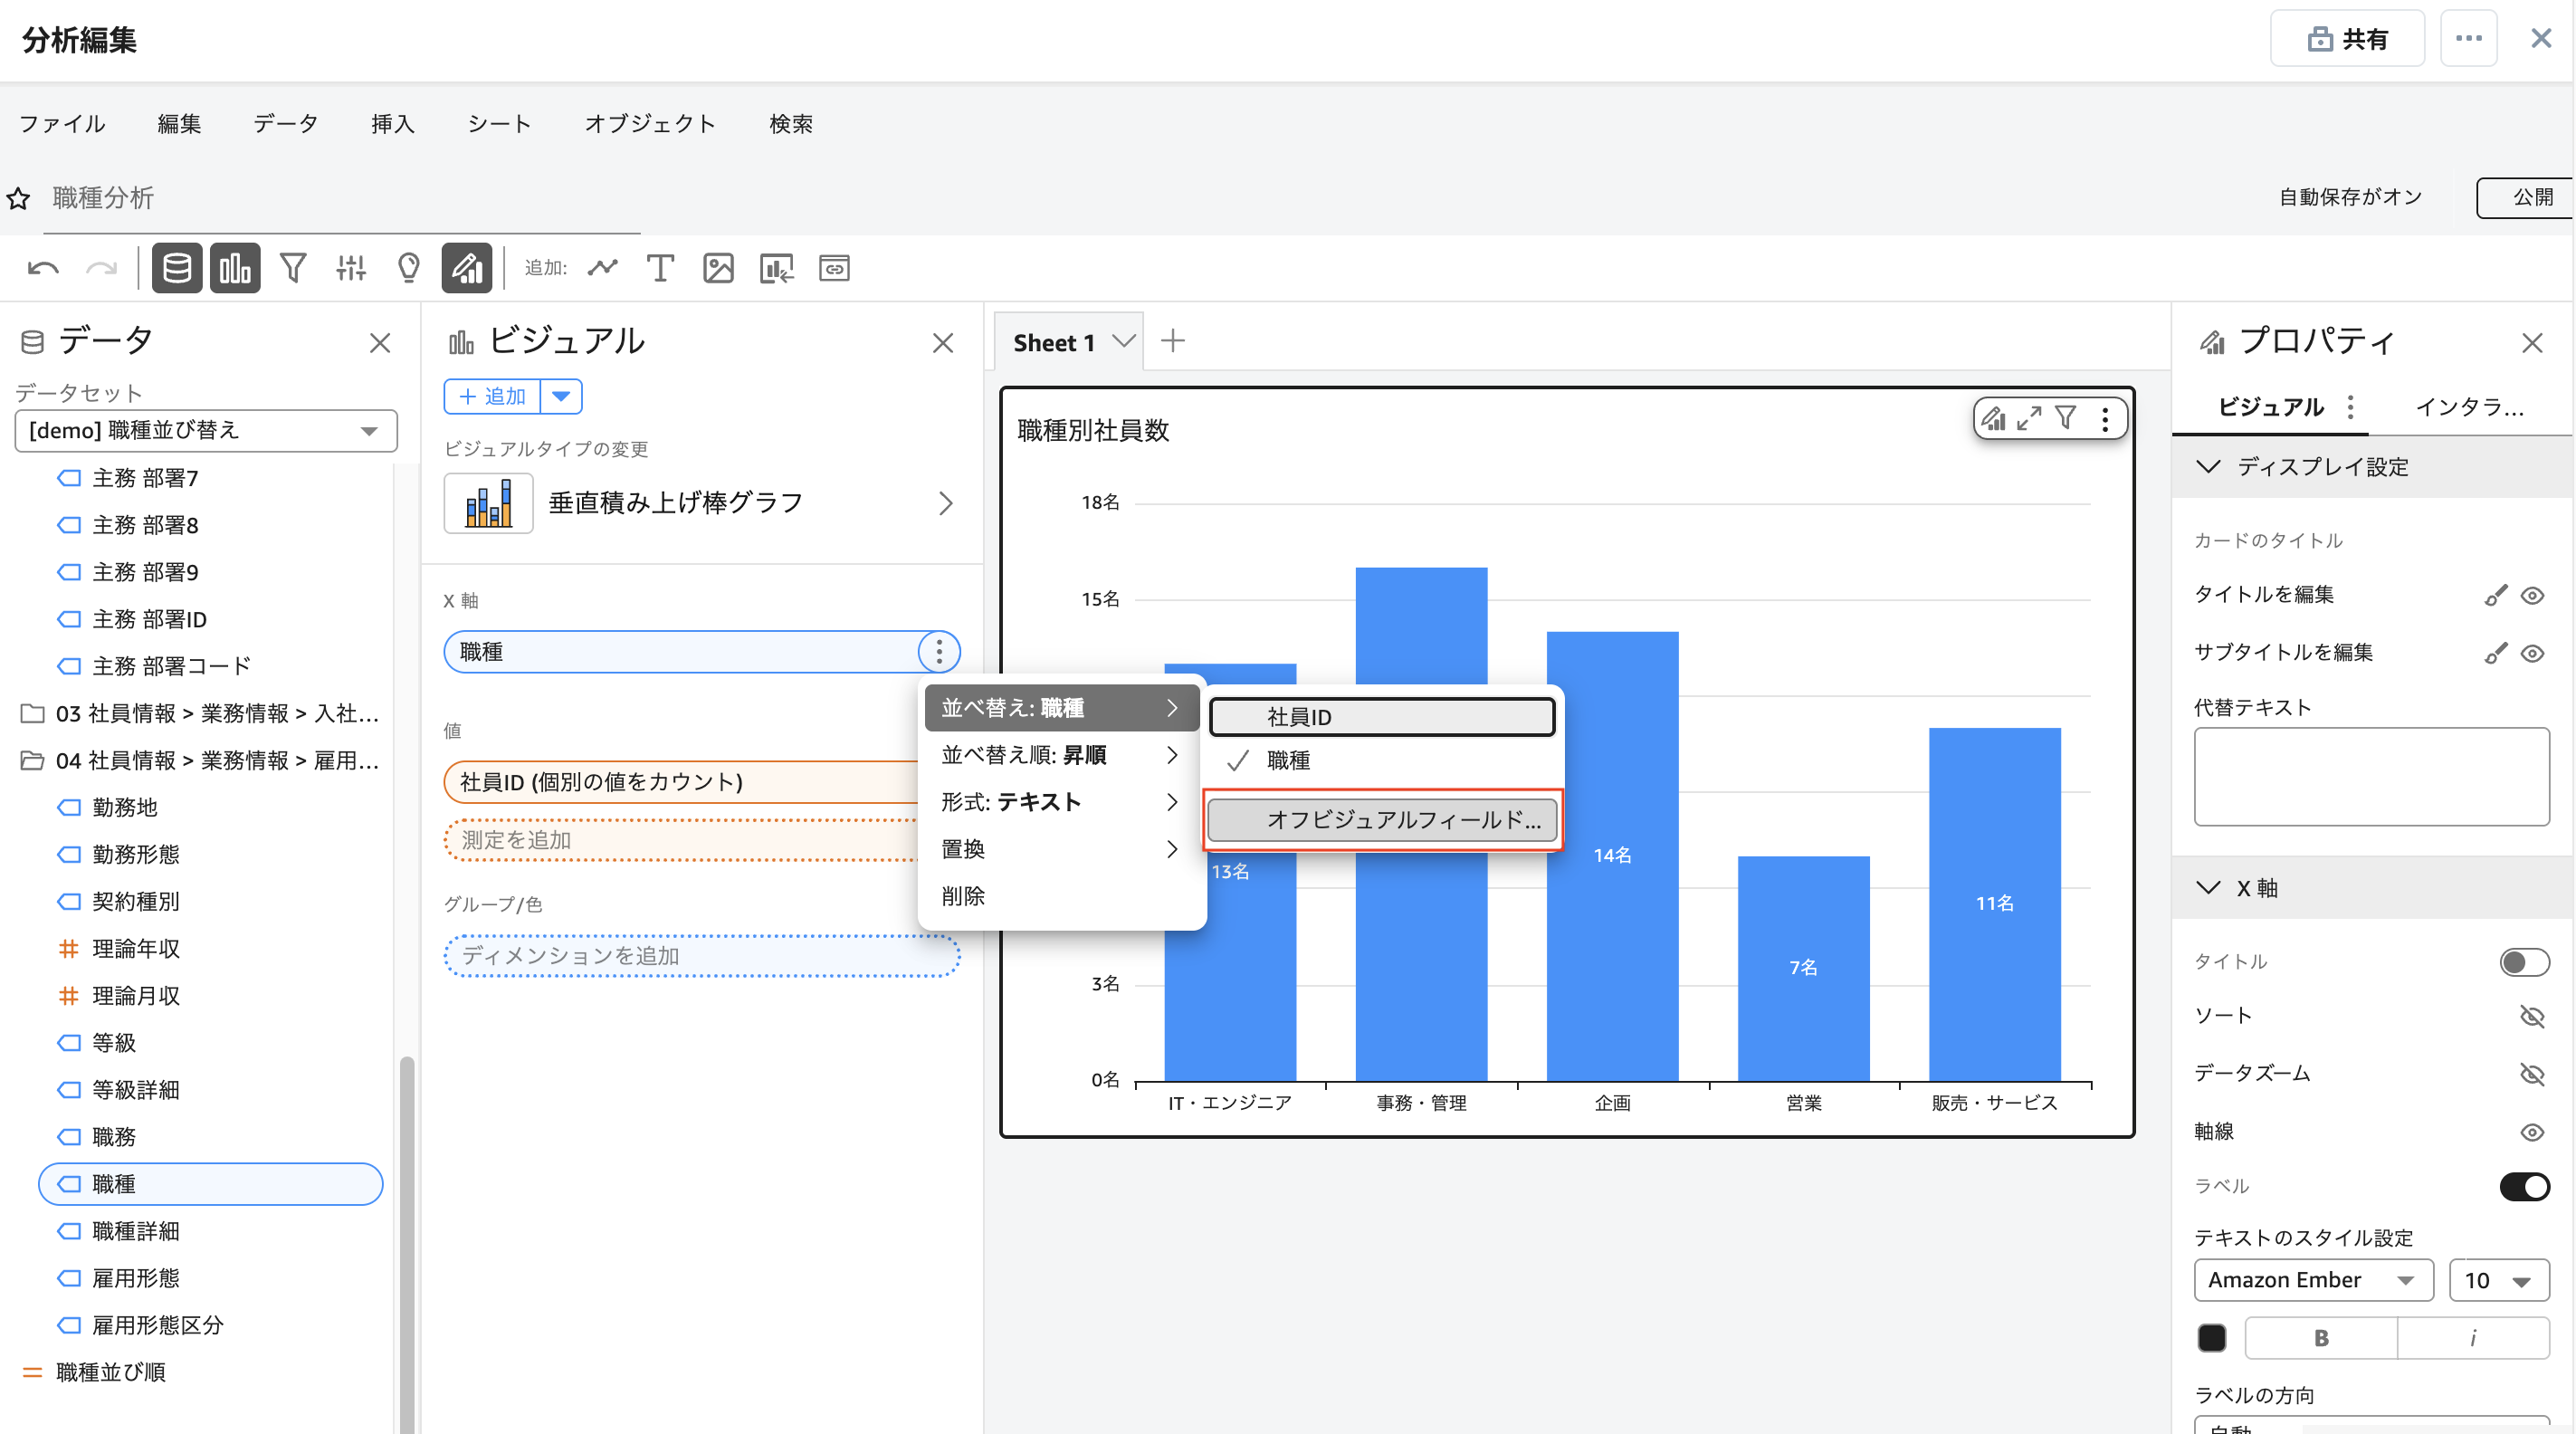Click the black text color swatch

click(x=2211, y=1338)
